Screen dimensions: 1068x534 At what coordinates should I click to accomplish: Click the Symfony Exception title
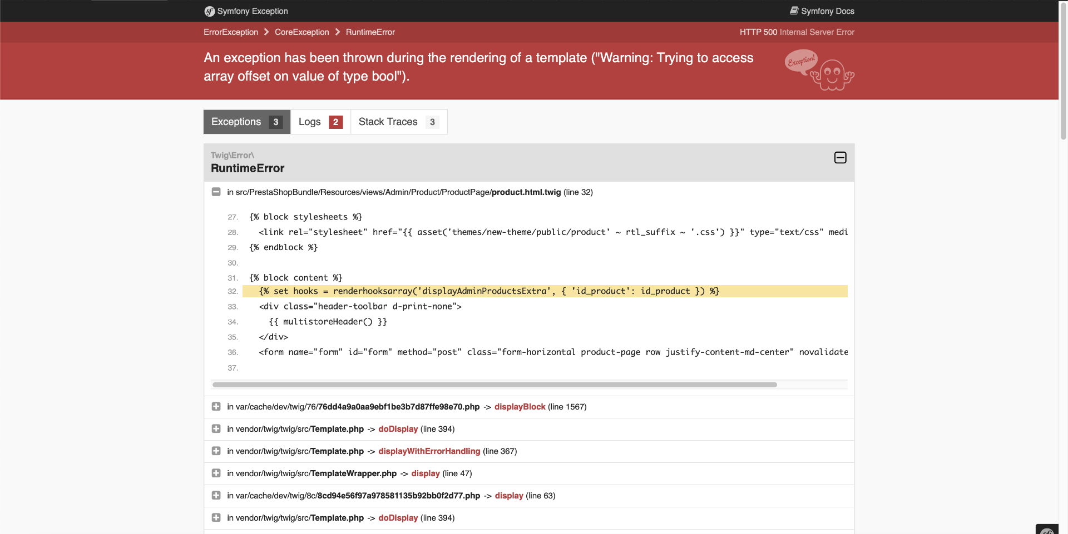click(x=253, y=11)
